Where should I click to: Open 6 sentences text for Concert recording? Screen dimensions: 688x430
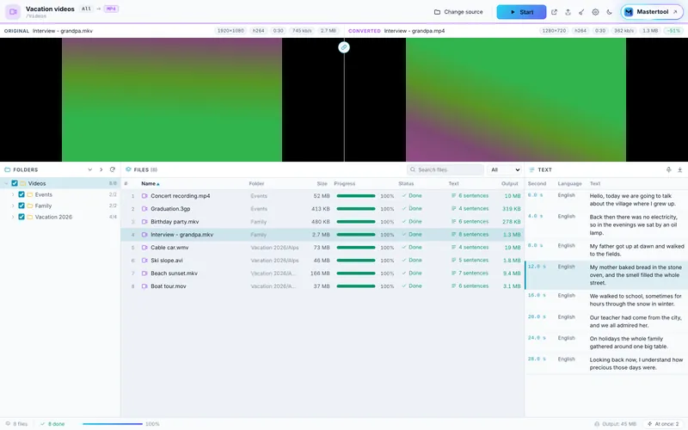[470, 196]
